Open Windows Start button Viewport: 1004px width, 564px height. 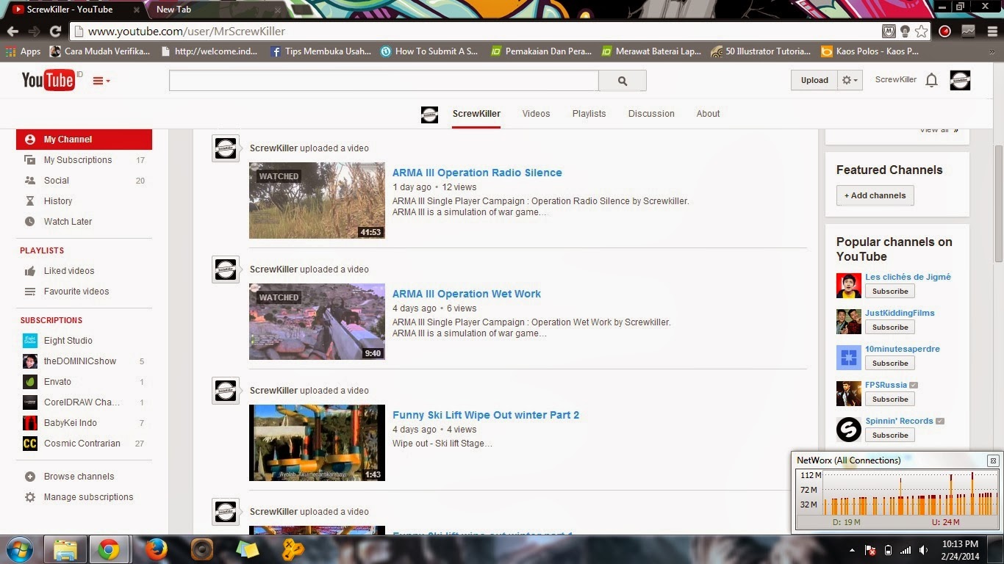[19, 549]
